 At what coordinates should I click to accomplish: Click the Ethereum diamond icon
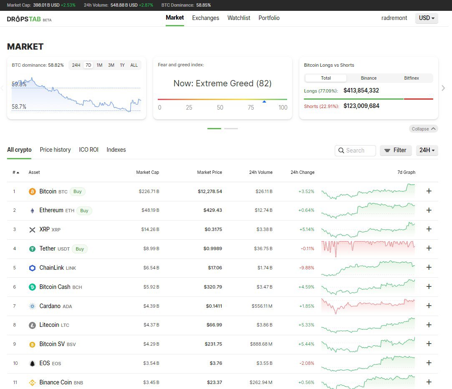(x=32, y=211)
